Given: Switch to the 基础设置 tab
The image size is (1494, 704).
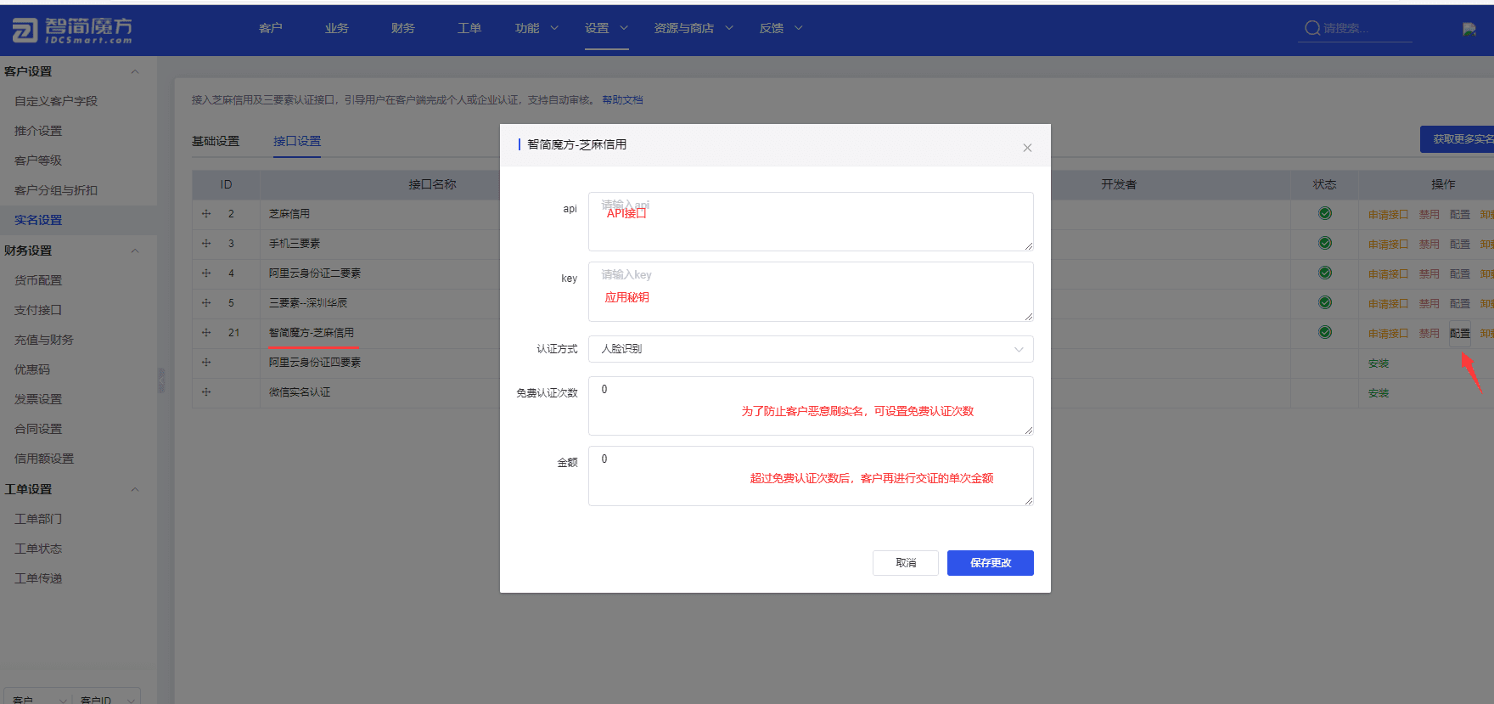Looking at the screenshot, I should pyautogui.click(x=216, y=141).
